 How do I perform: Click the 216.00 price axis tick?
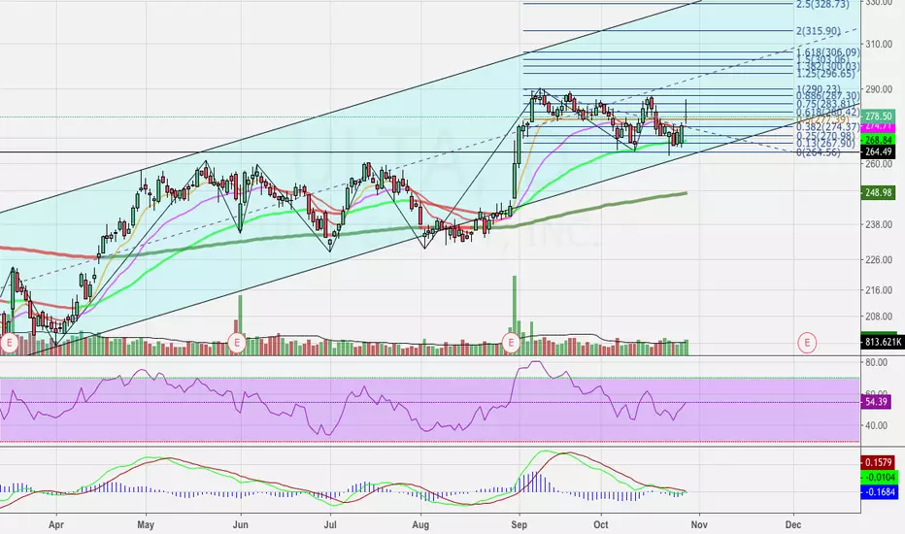tap(878, 289)
